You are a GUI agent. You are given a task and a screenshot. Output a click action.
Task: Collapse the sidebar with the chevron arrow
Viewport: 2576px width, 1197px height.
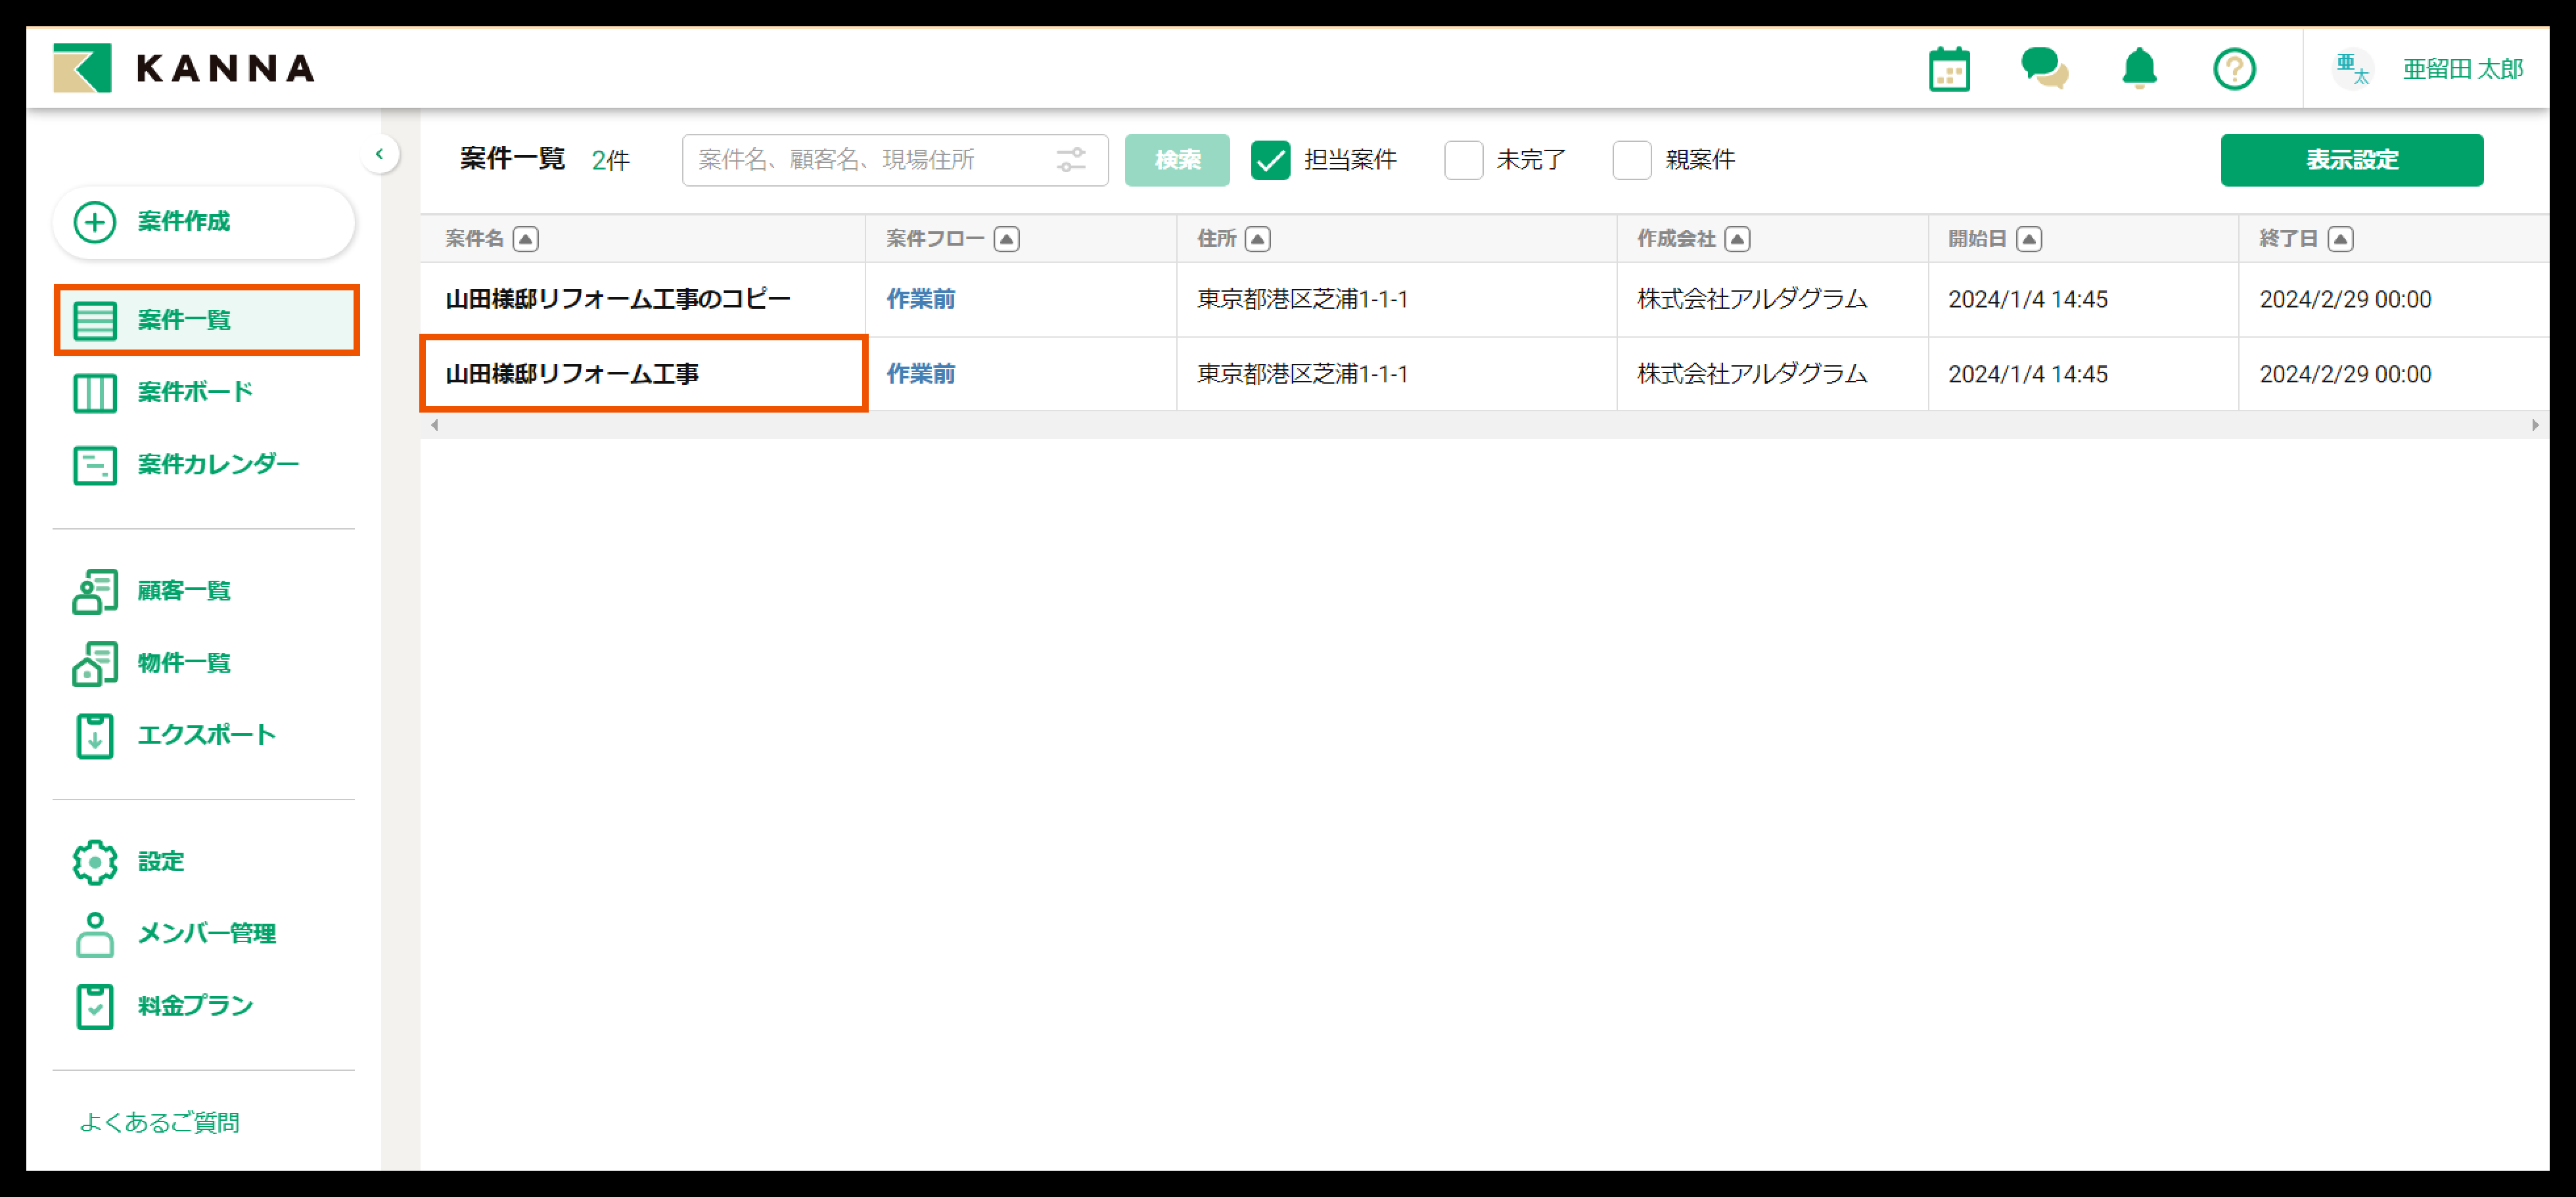pyautogui.click(x=380, y=153)
